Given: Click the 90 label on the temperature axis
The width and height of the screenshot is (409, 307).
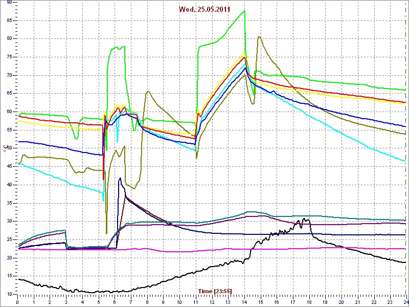Looking at the screenshot, I should pos(9,2).
